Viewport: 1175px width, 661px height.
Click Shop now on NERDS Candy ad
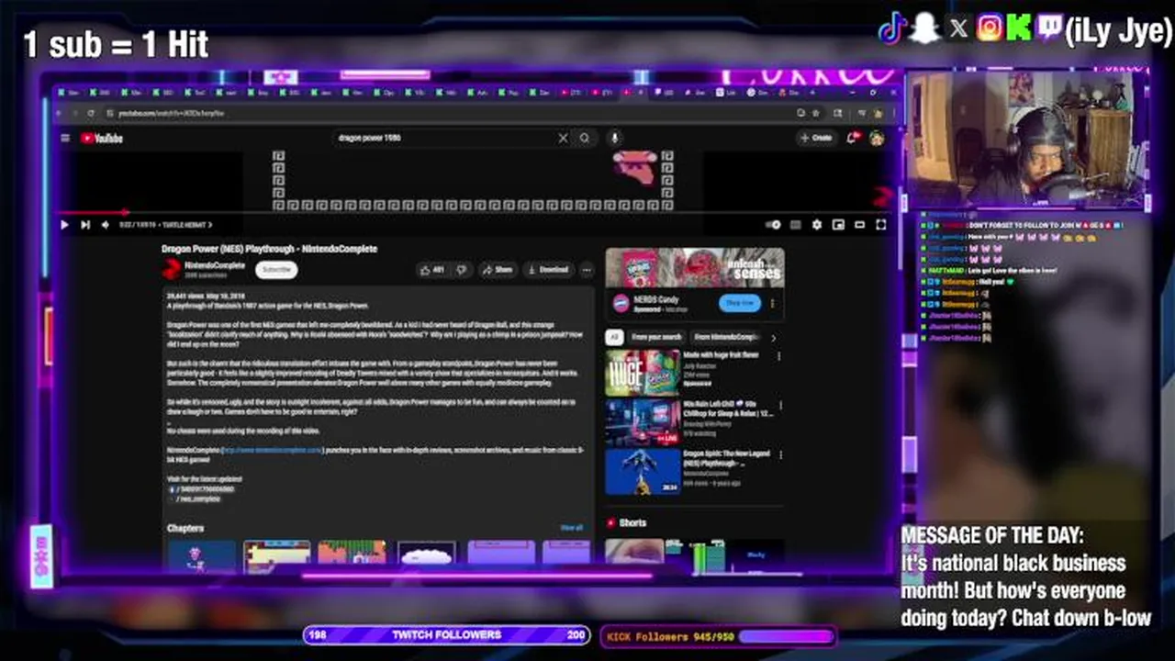(x=740, y=303)
